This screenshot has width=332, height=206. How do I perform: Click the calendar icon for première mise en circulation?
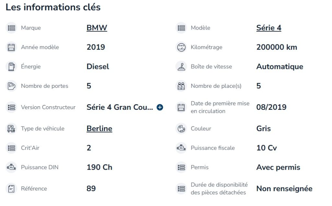(181, 107)
